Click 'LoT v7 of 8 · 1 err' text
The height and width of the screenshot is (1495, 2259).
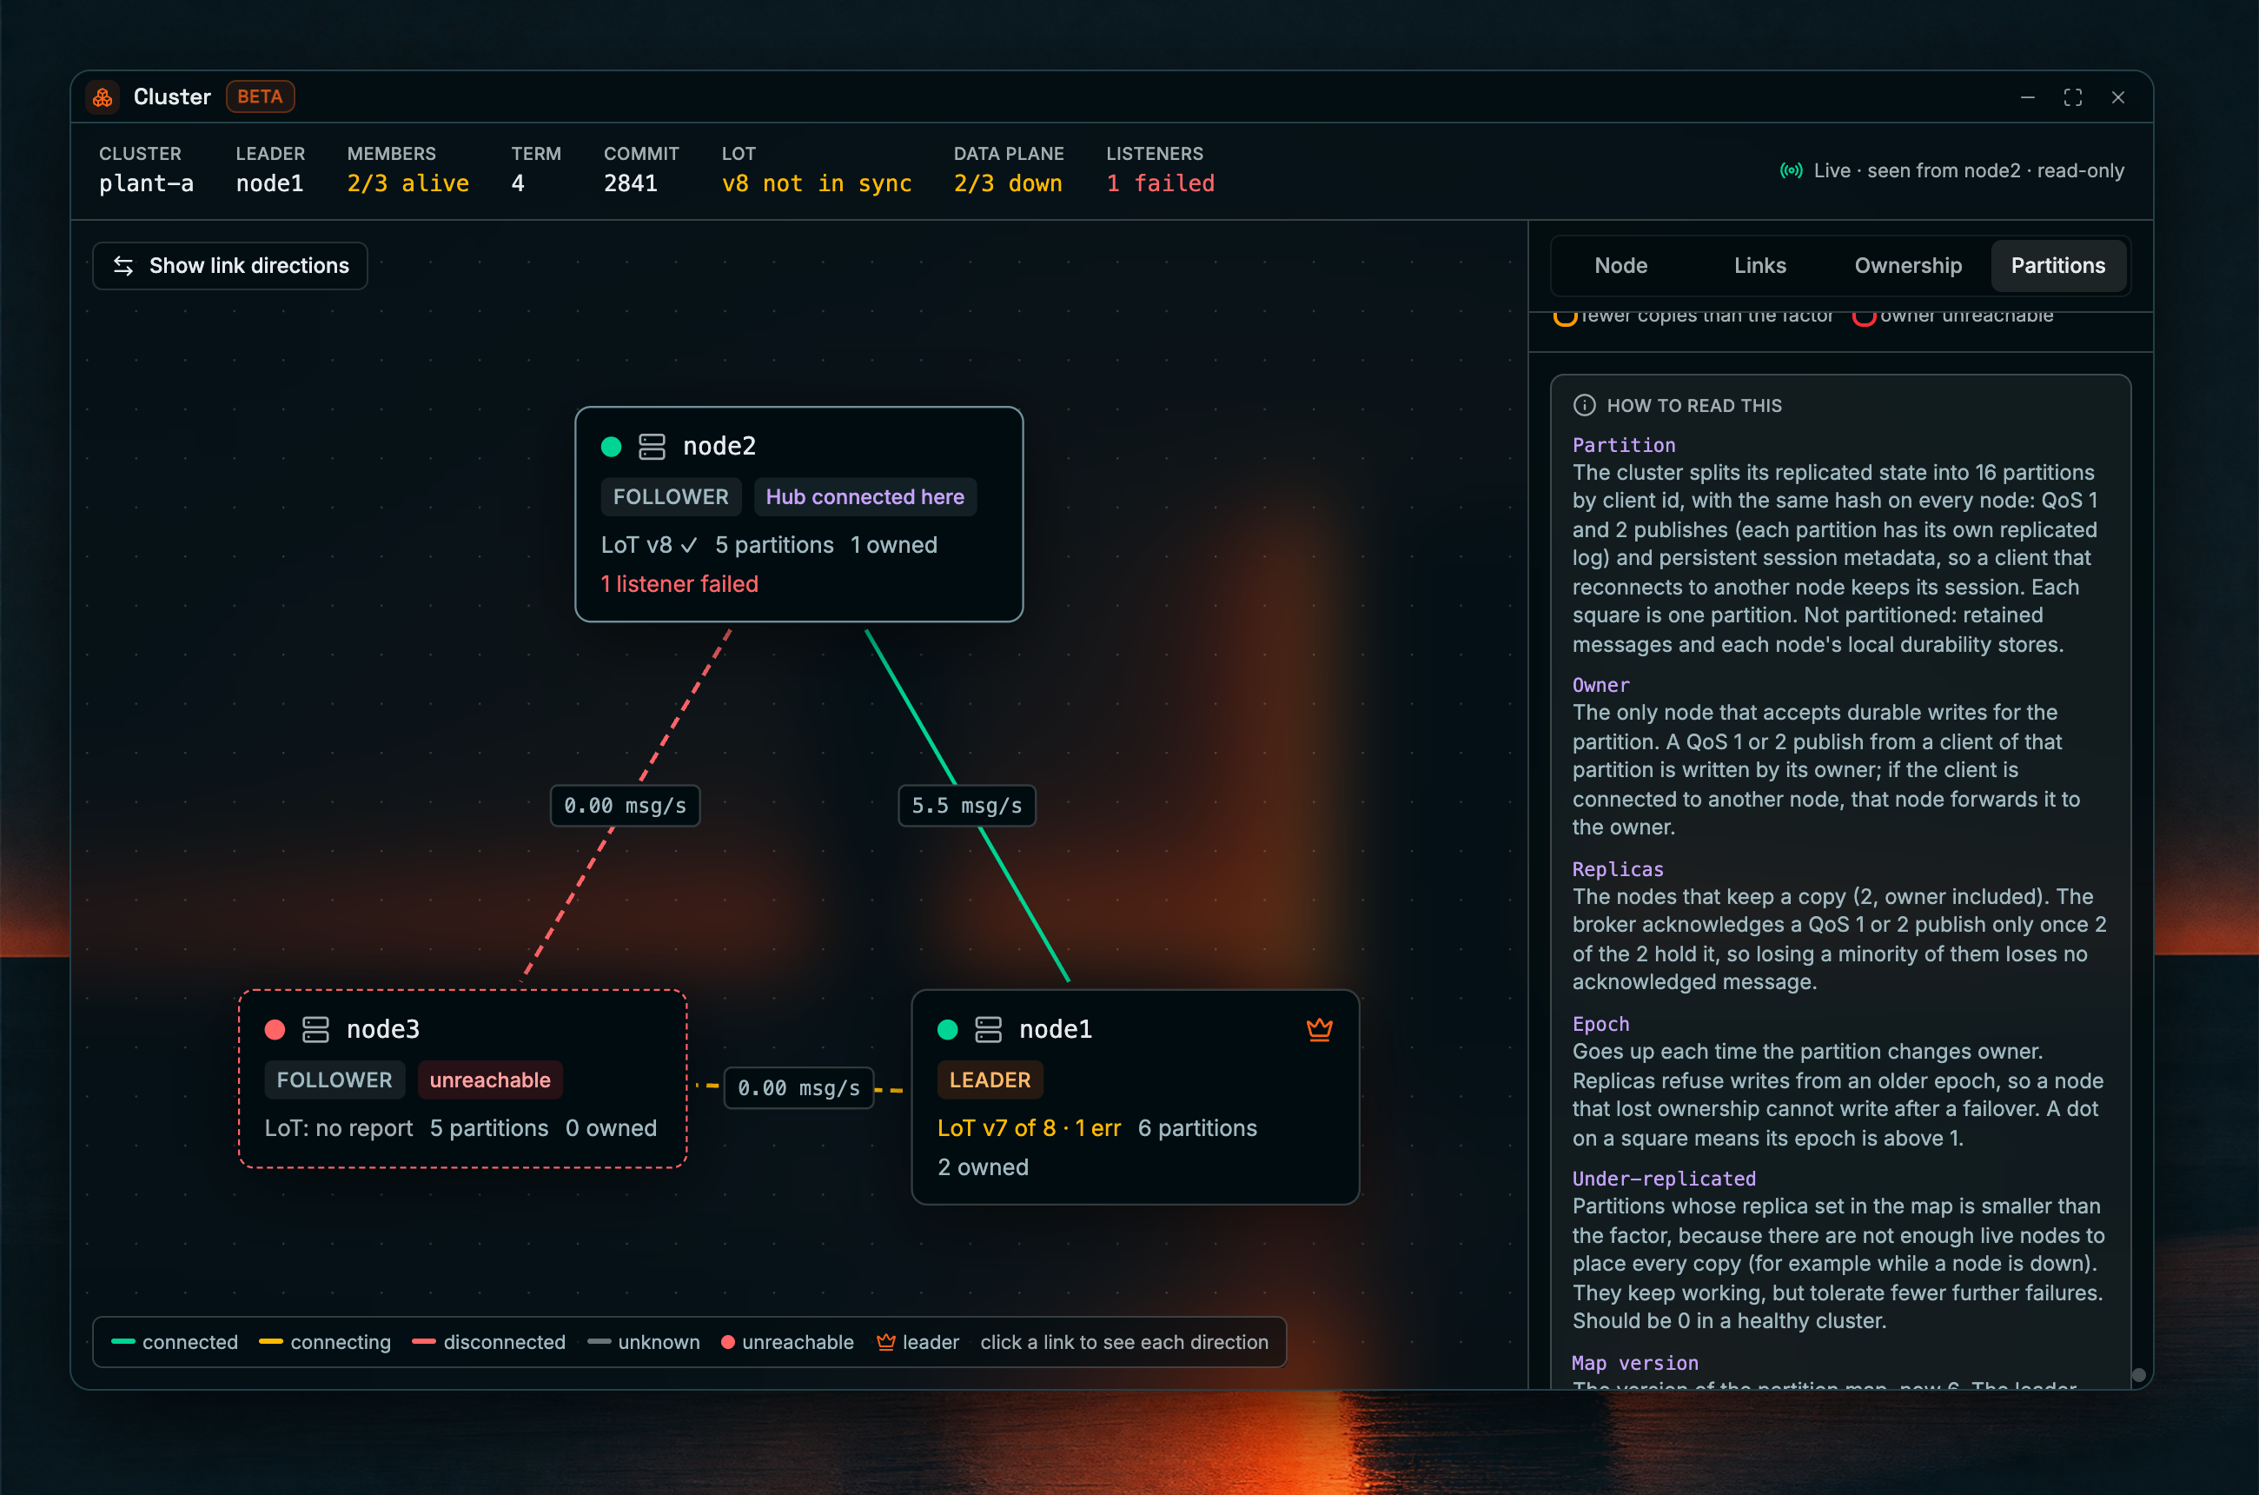pos(1029,1129)
